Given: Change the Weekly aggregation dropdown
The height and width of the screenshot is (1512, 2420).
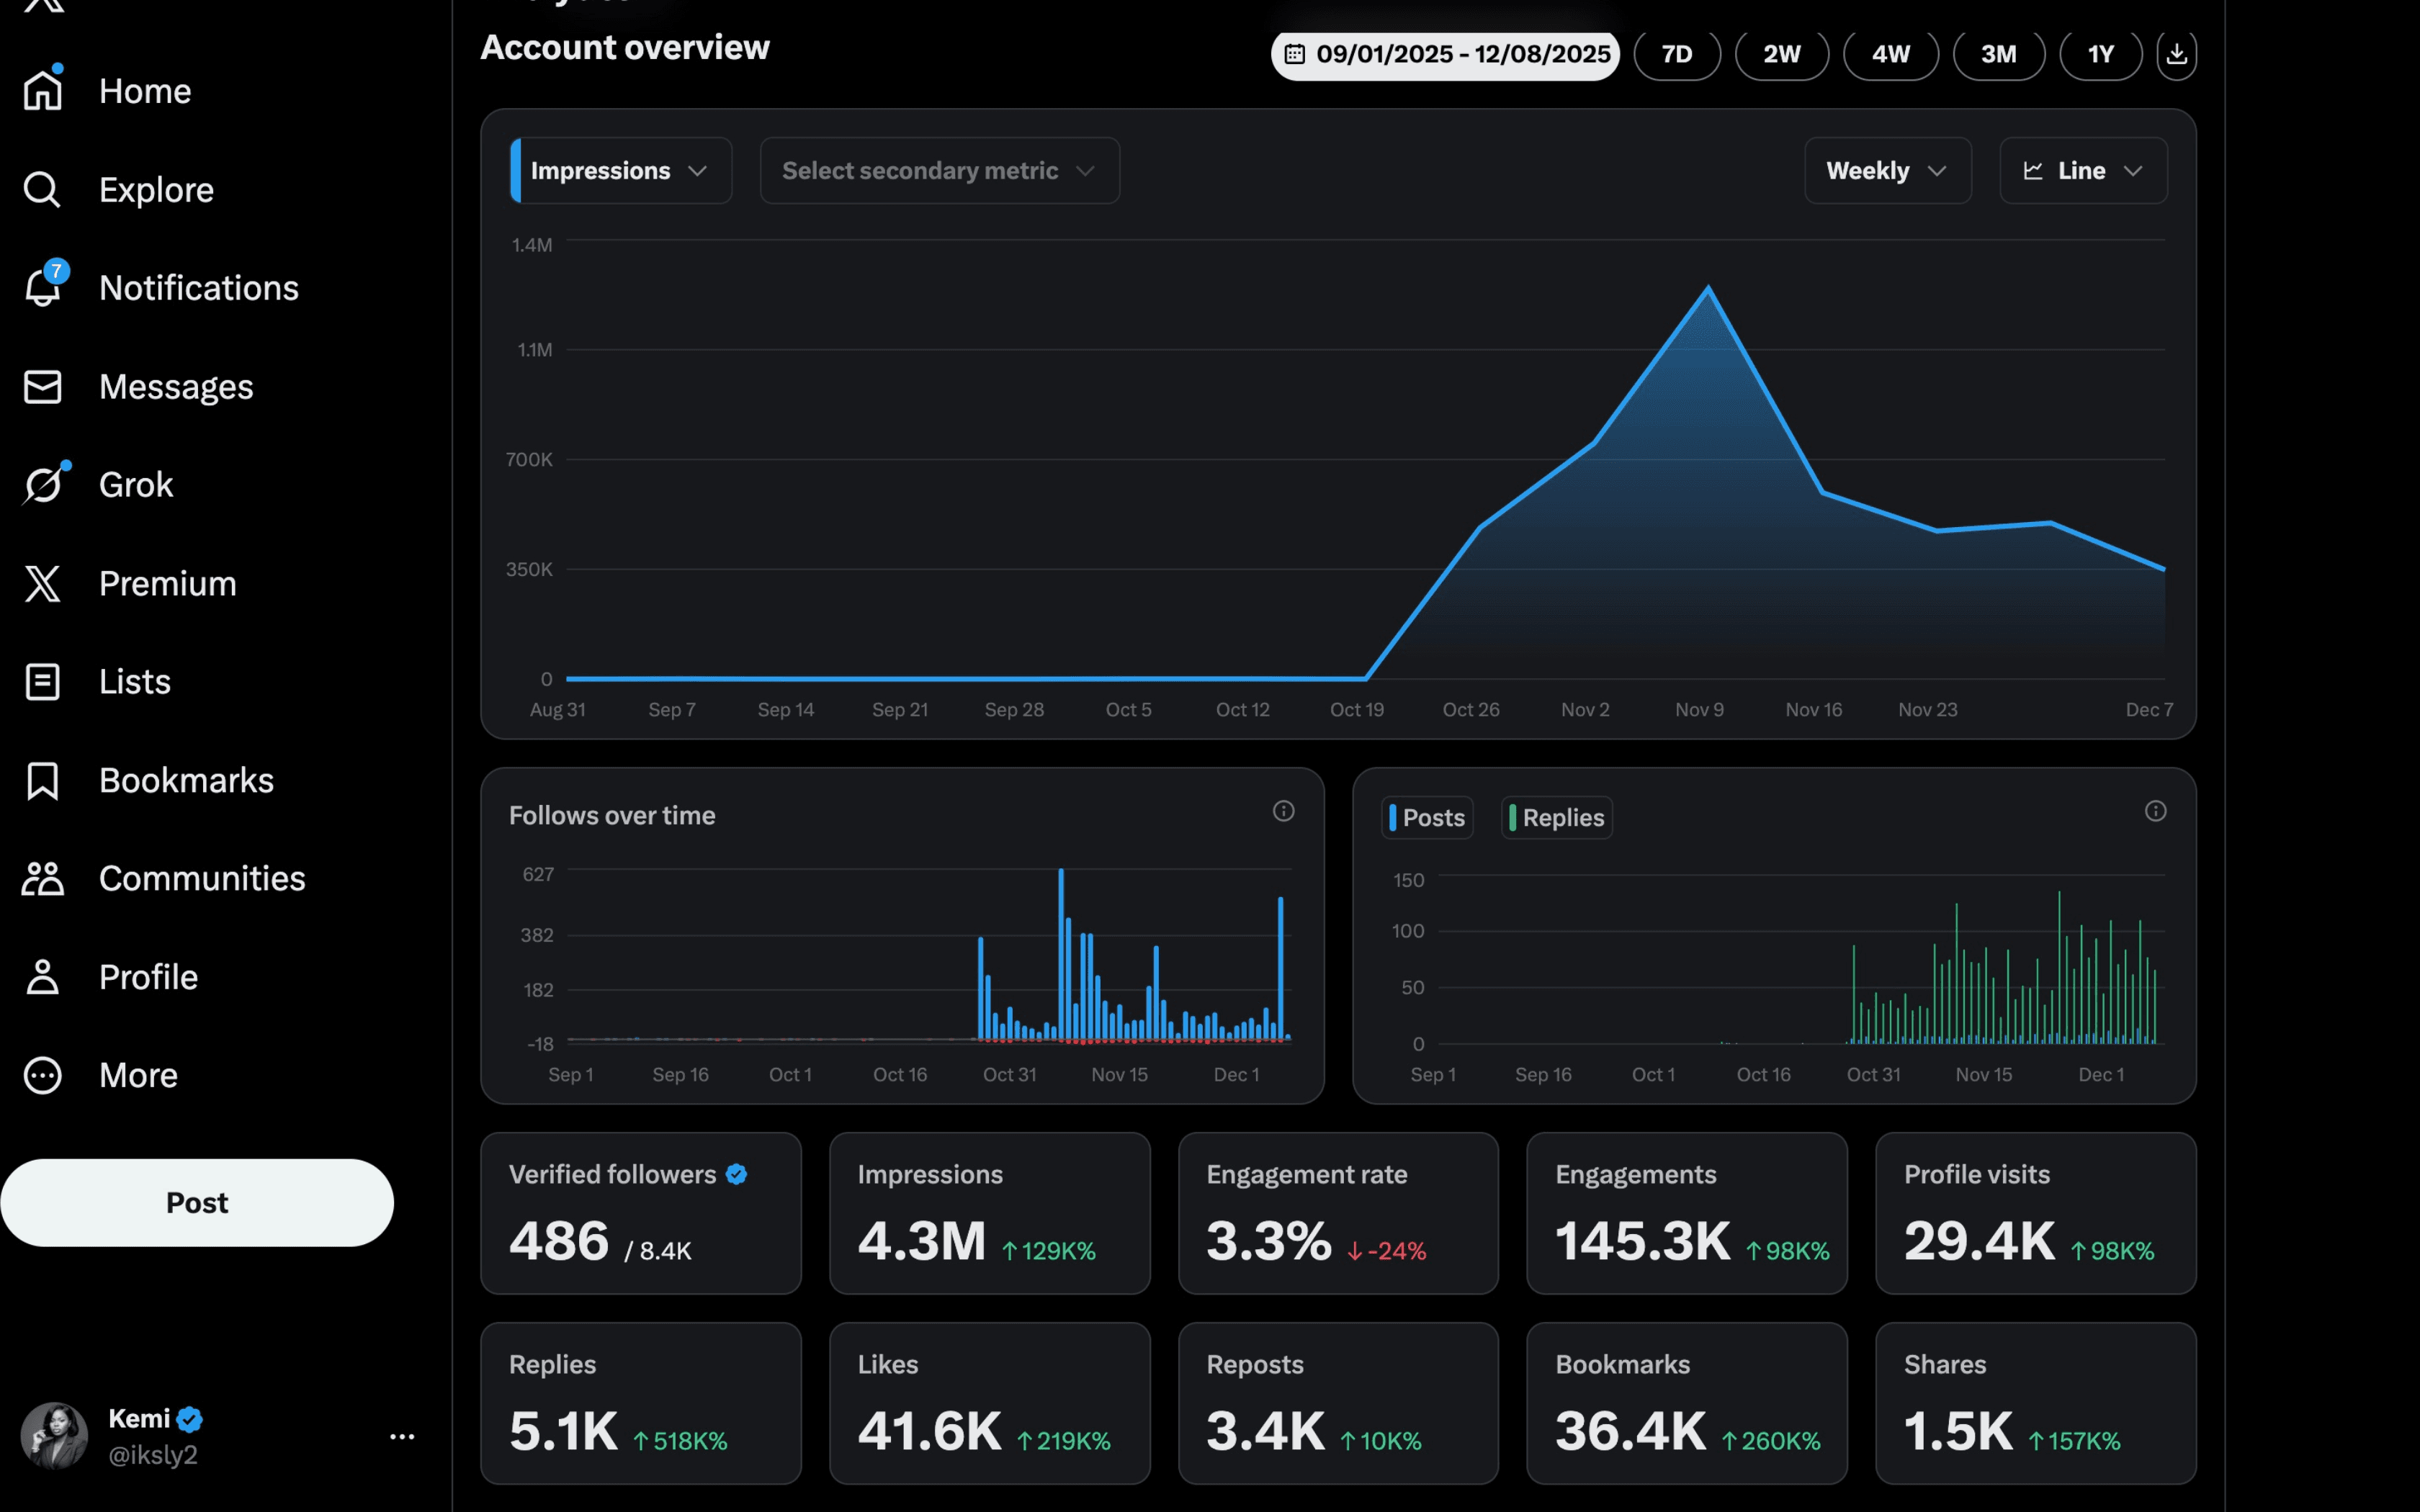Looking at the screenshot, I should tap(1886, 170).
